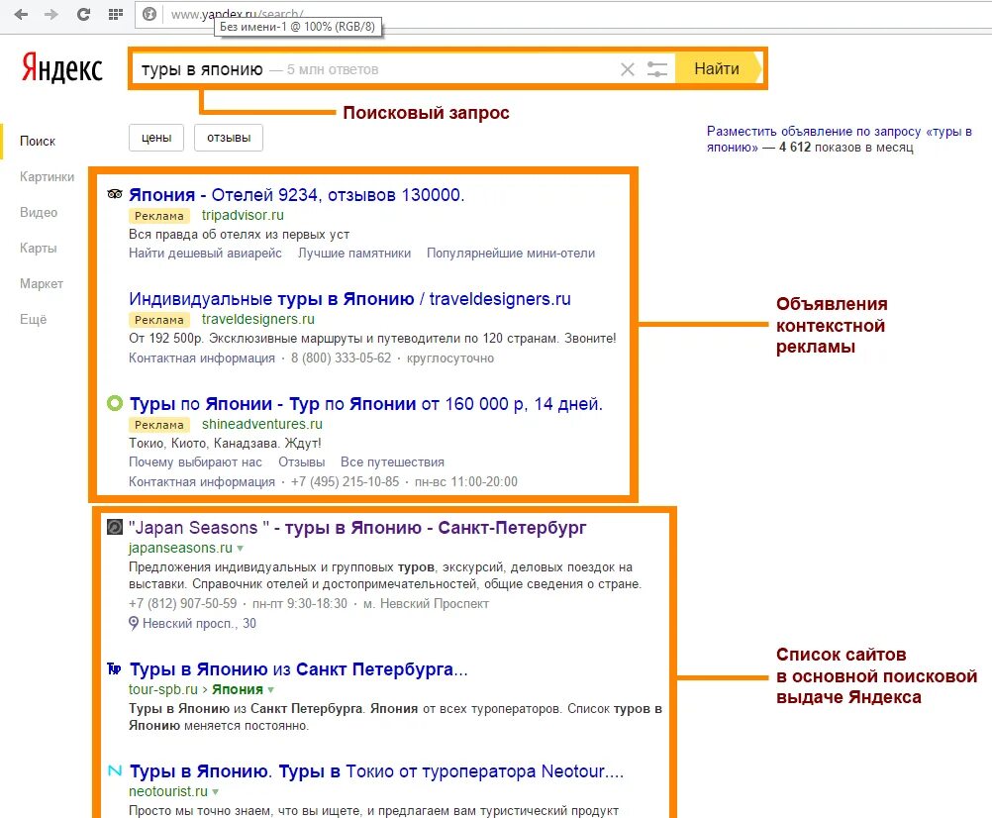992x818 pixels.
Task: Open the traveldesigners.ru green URL
Action: pos(258,319)
